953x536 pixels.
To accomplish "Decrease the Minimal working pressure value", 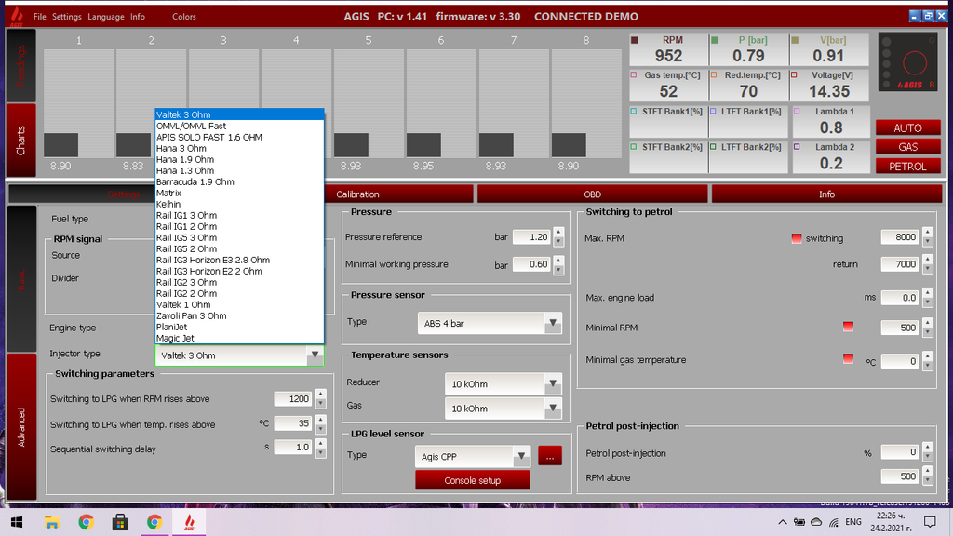I will point(558,269).
